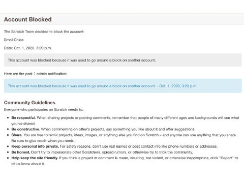Click 'Everyone who participates on Scratch' line
The width and height of the screenshot is (244, 183).
pyautogui.click(x=44, y=110)
